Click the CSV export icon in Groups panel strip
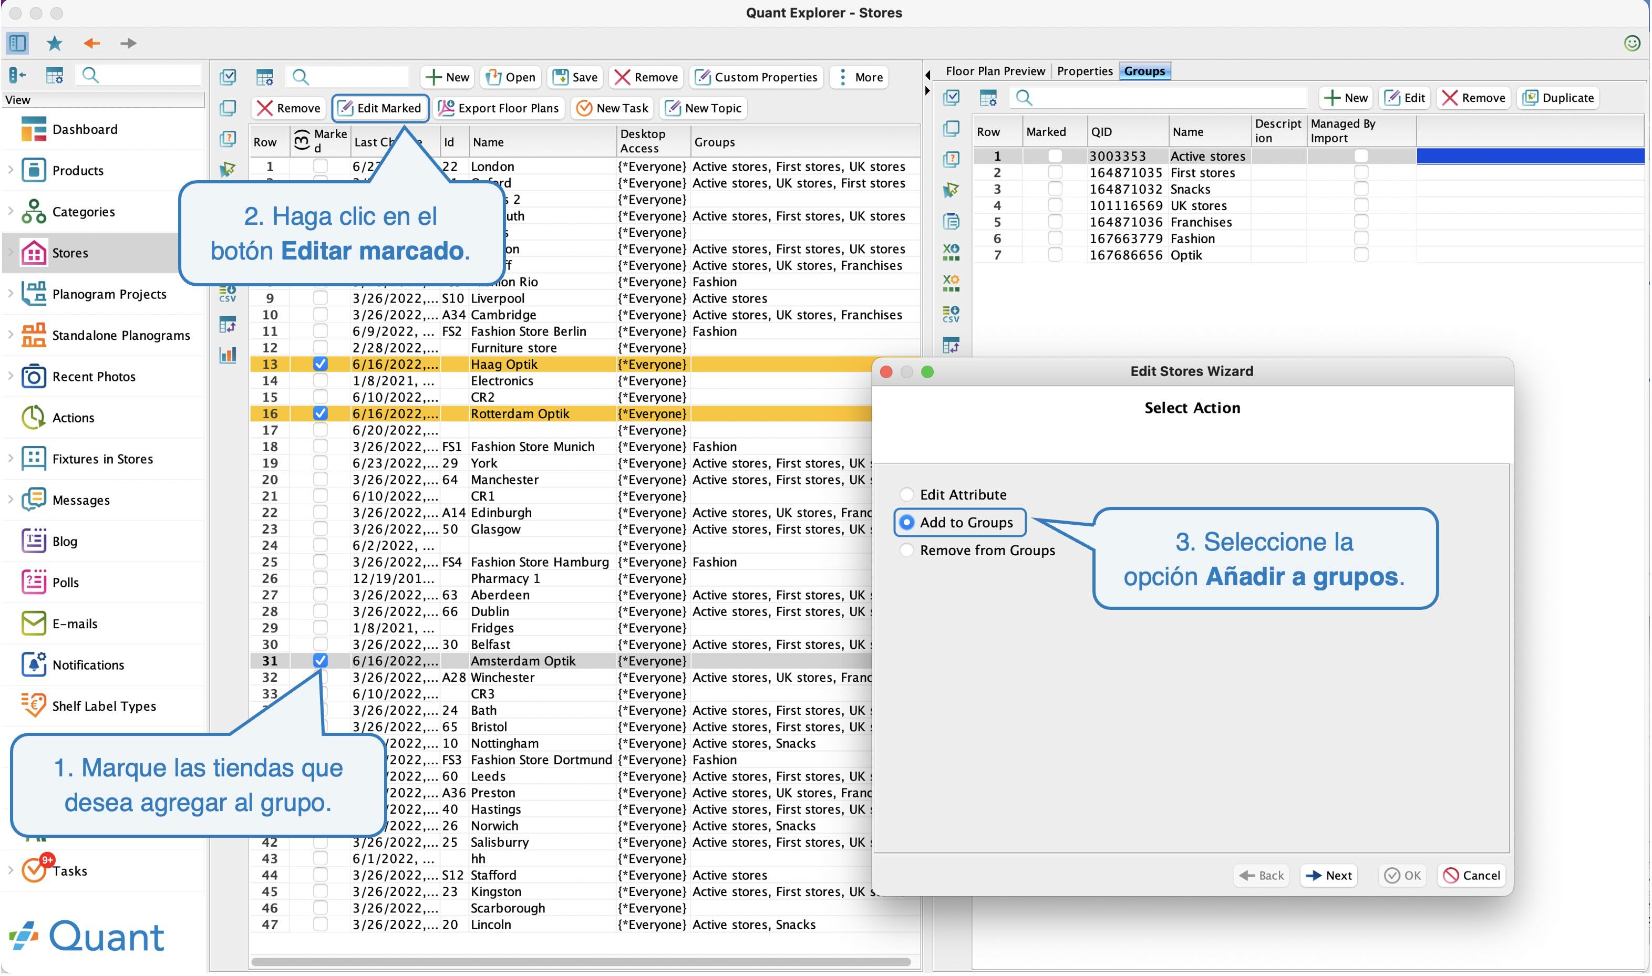 (x=952, y=315)
